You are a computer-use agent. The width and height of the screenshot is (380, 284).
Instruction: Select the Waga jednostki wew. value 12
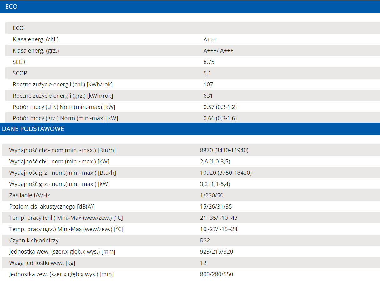[203, 263]
